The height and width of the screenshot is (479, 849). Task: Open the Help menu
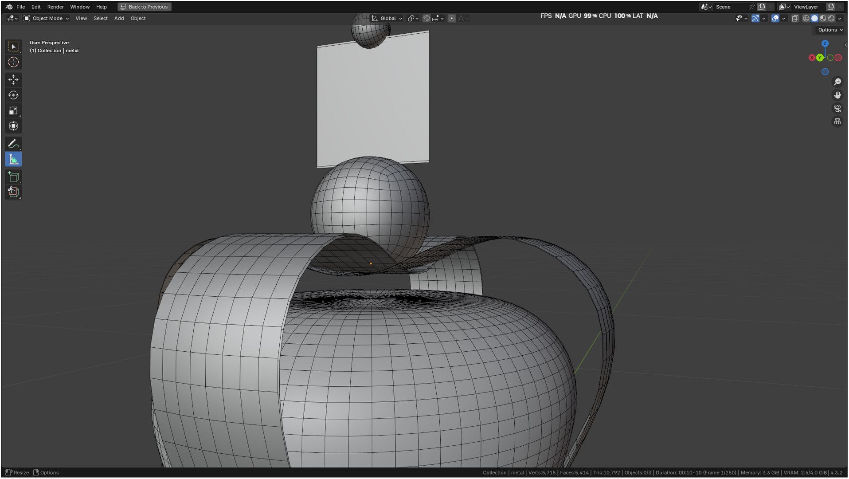point(102,7)
